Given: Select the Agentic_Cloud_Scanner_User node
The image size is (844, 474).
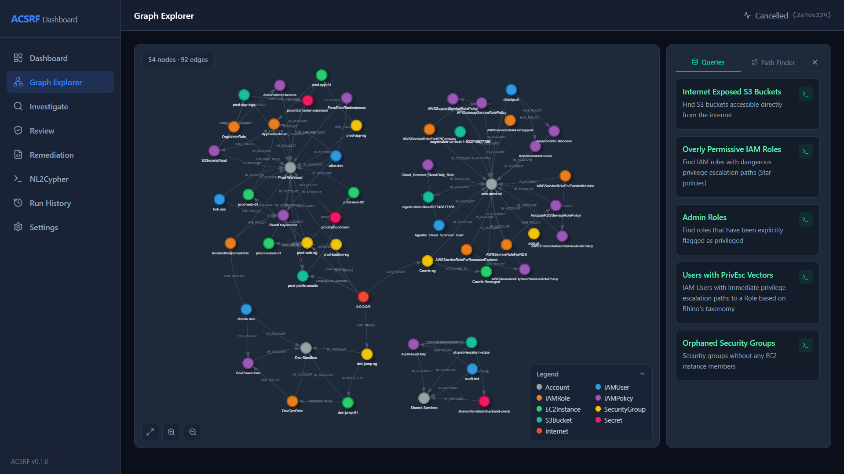Looking at the screenshot, I should (439, 225).
